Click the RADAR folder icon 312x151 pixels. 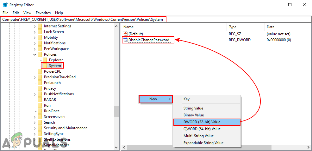tap(40, 100)
